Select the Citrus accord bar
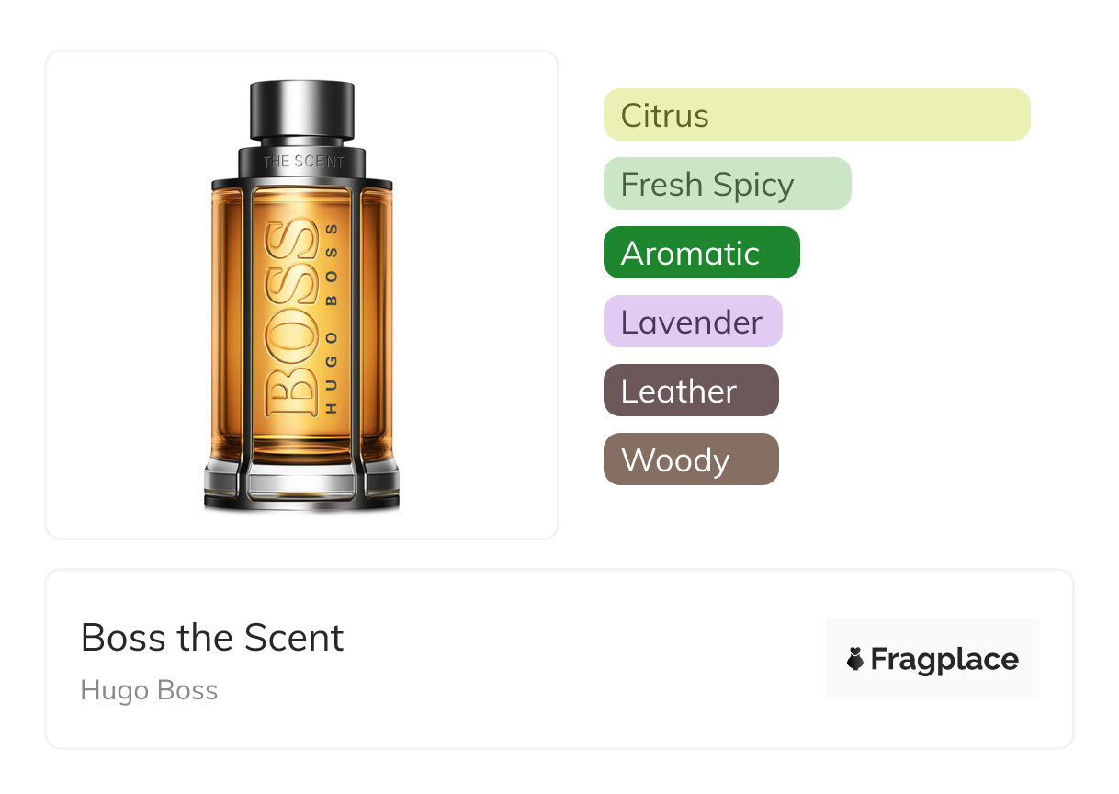 (x=817, y=115)
